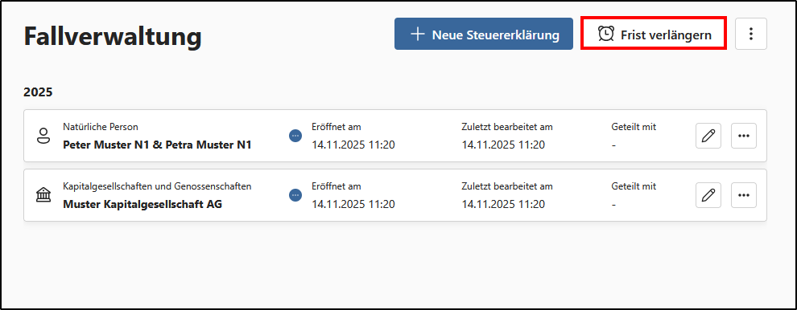Open the Peter Muster N1 & Petra Muster N1 case
Viewport: 797px width, 310px height.
click(x=157, y=145)
